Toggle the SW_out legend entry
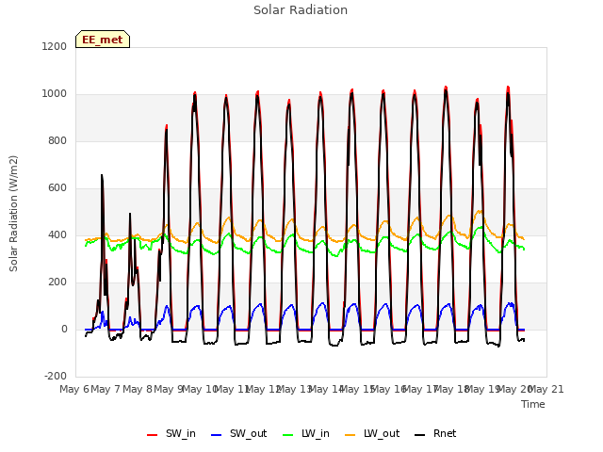603x452 pixels. point(238,433)
